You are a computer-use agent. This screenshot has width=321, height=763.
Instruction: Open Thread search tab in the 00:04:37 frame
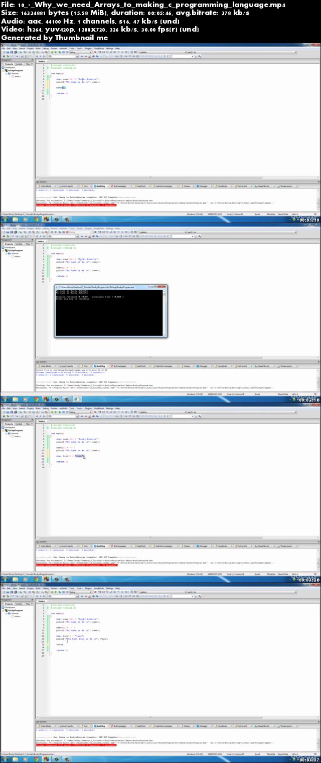[286, 725]
